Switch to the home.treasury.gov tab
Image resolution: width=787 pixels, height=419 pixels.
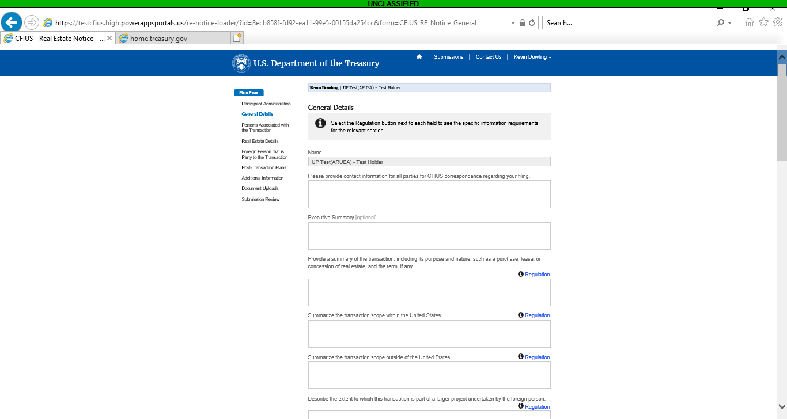(172, 38)
